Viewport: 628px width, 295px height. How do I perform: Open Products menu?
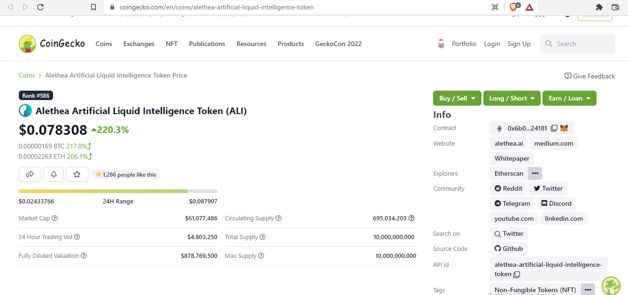click(x=291, y=44)
